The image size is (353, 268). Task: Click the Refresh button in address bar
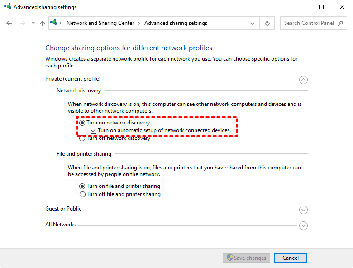click(267, 23)
